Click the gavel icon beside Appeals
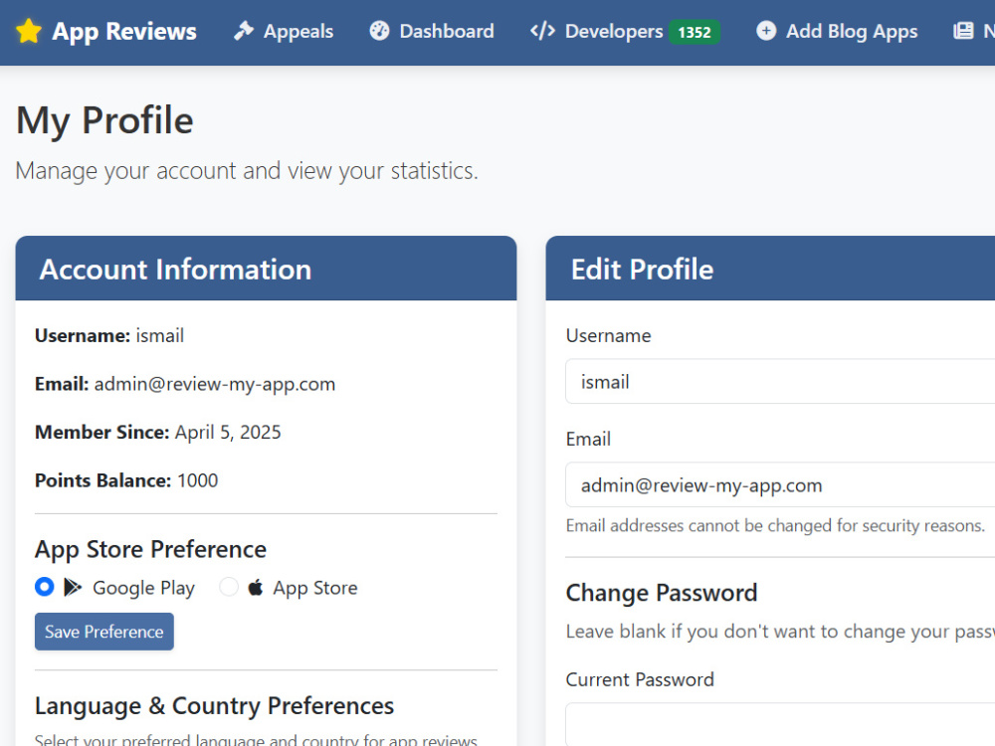Image resolution: width=995 pixels, height=746 pixels. pyautogui.click(x=244, y=31)
